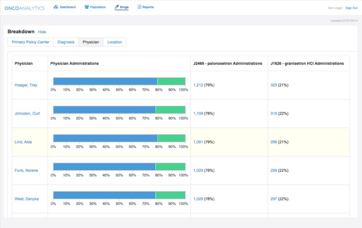The width and height of the screenshot is (362, 228).
Task: Sign out of the account
Action: pyautogui.click(x=351, y=8)
